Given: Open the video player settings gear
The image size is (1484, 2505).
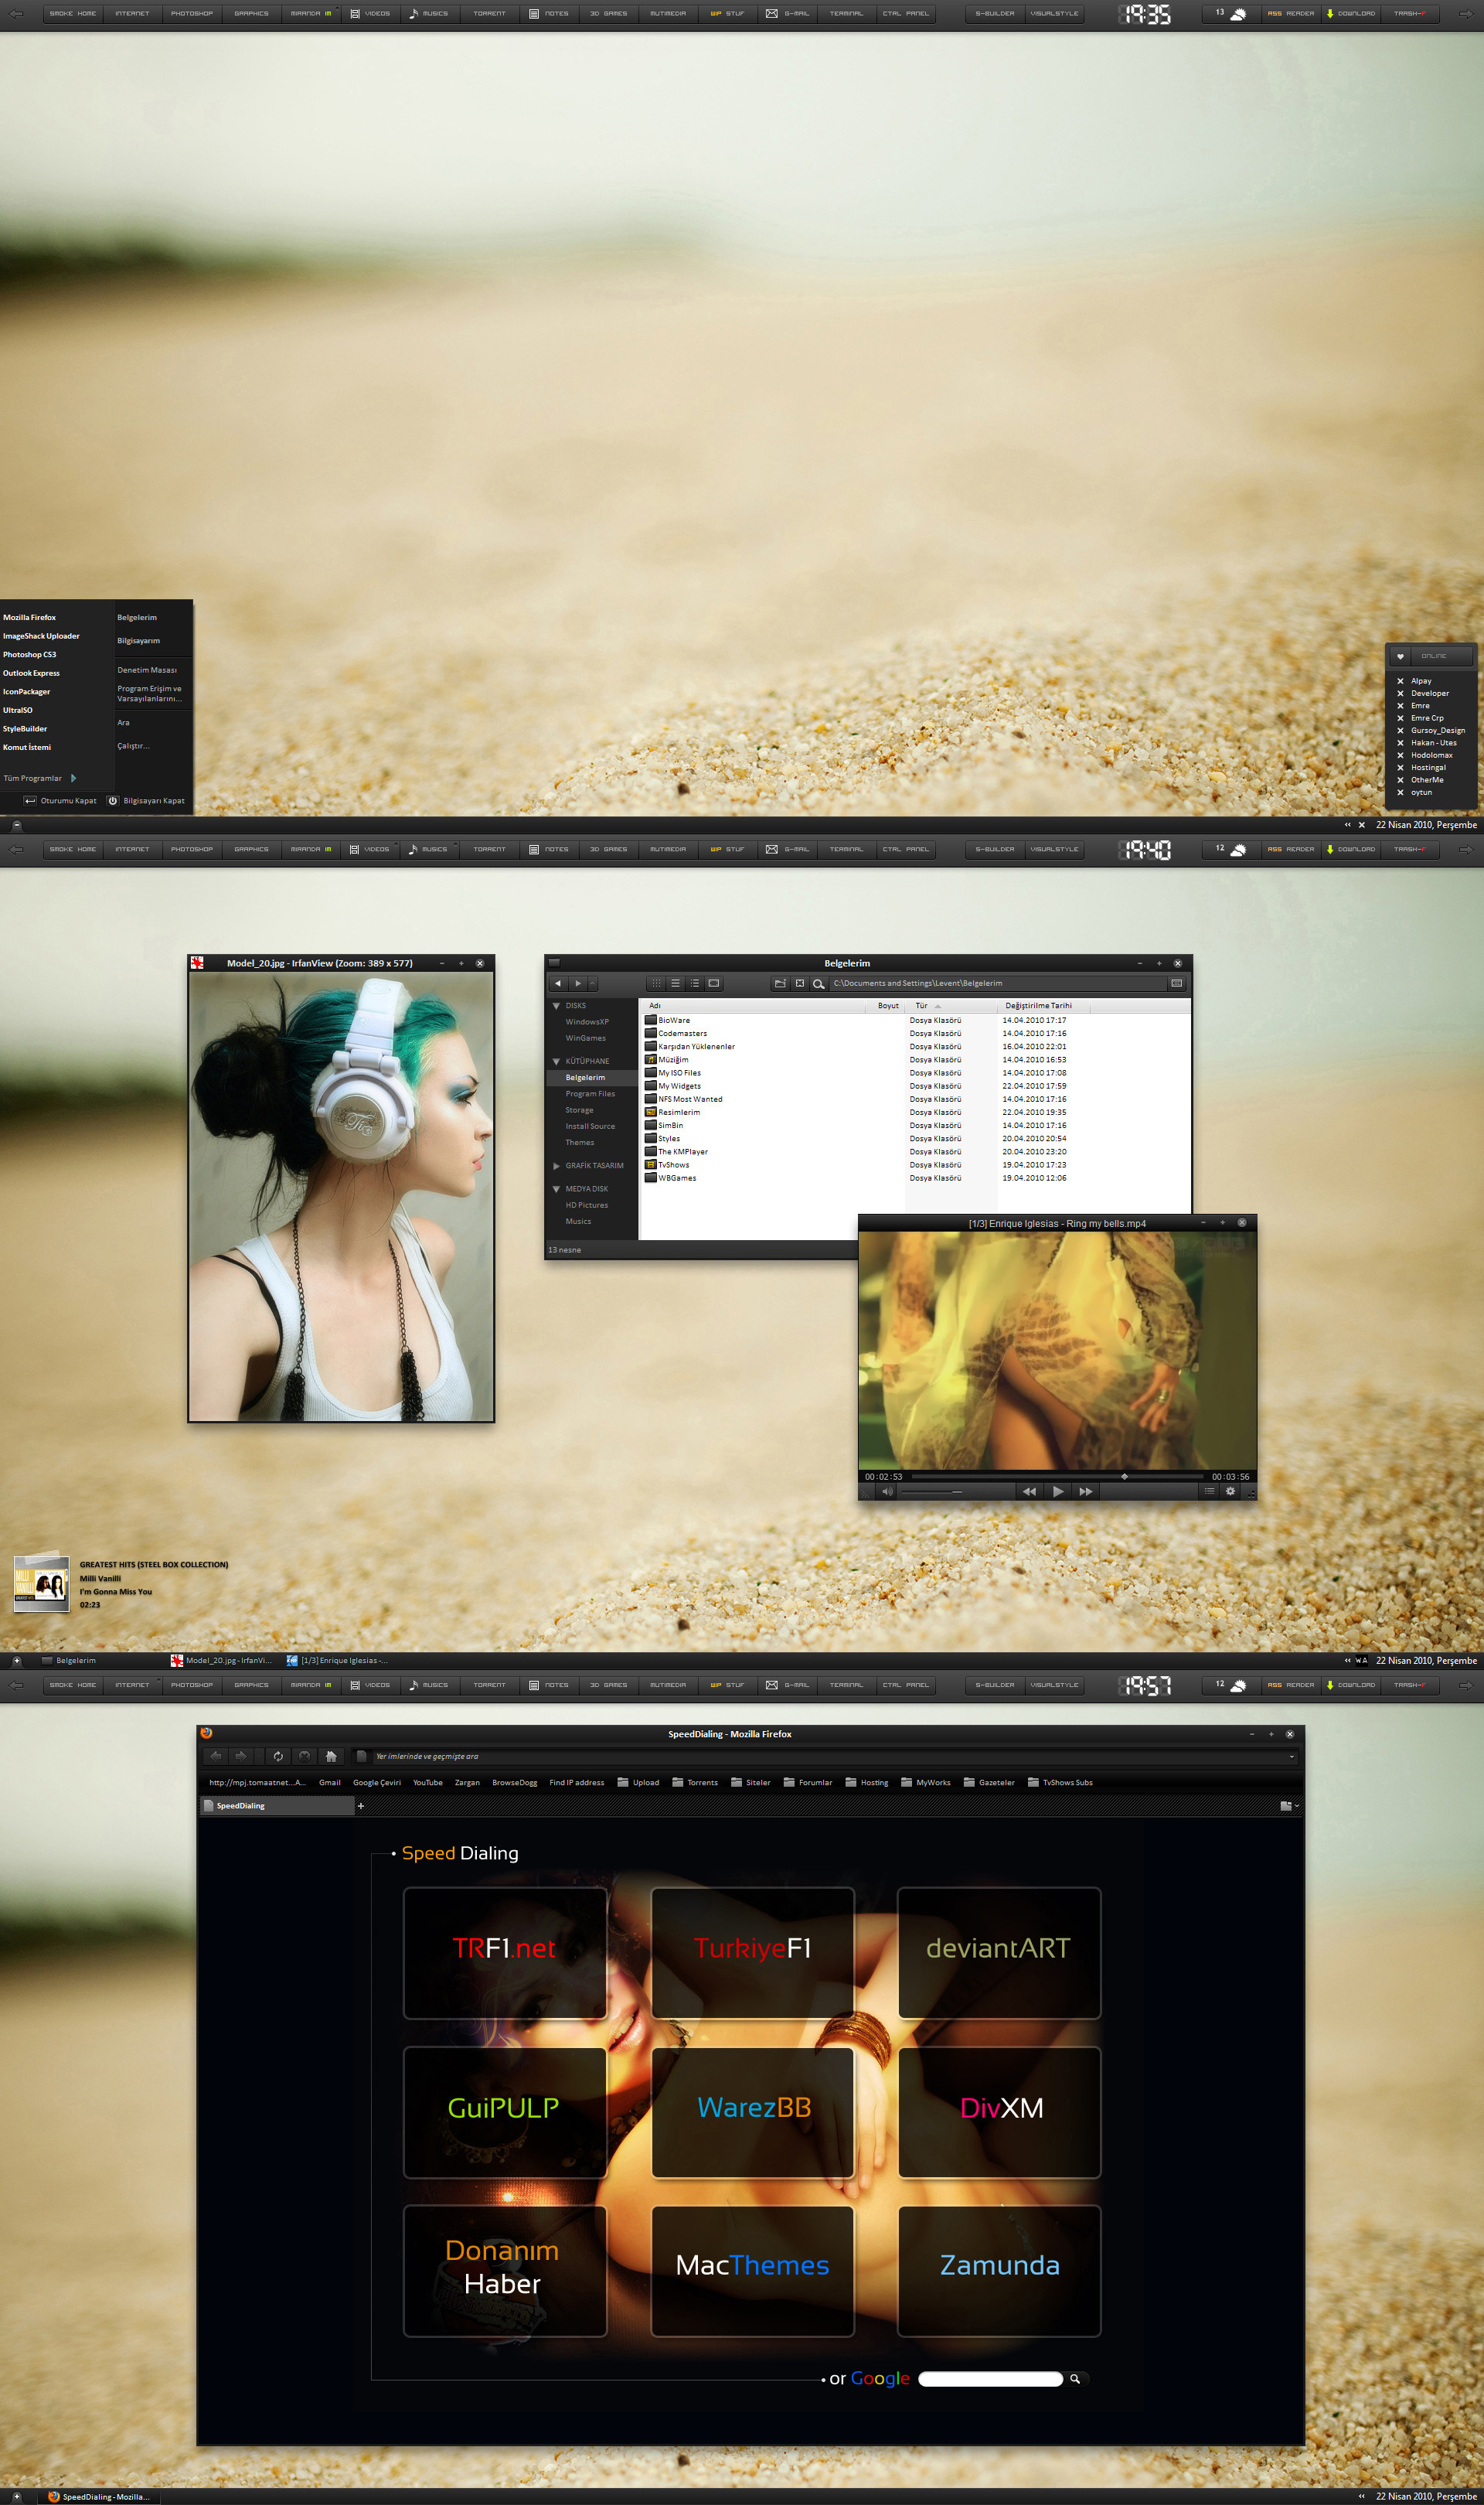Looking at the screenshot, I should pyautogui.click(x=1230, y=1491).
